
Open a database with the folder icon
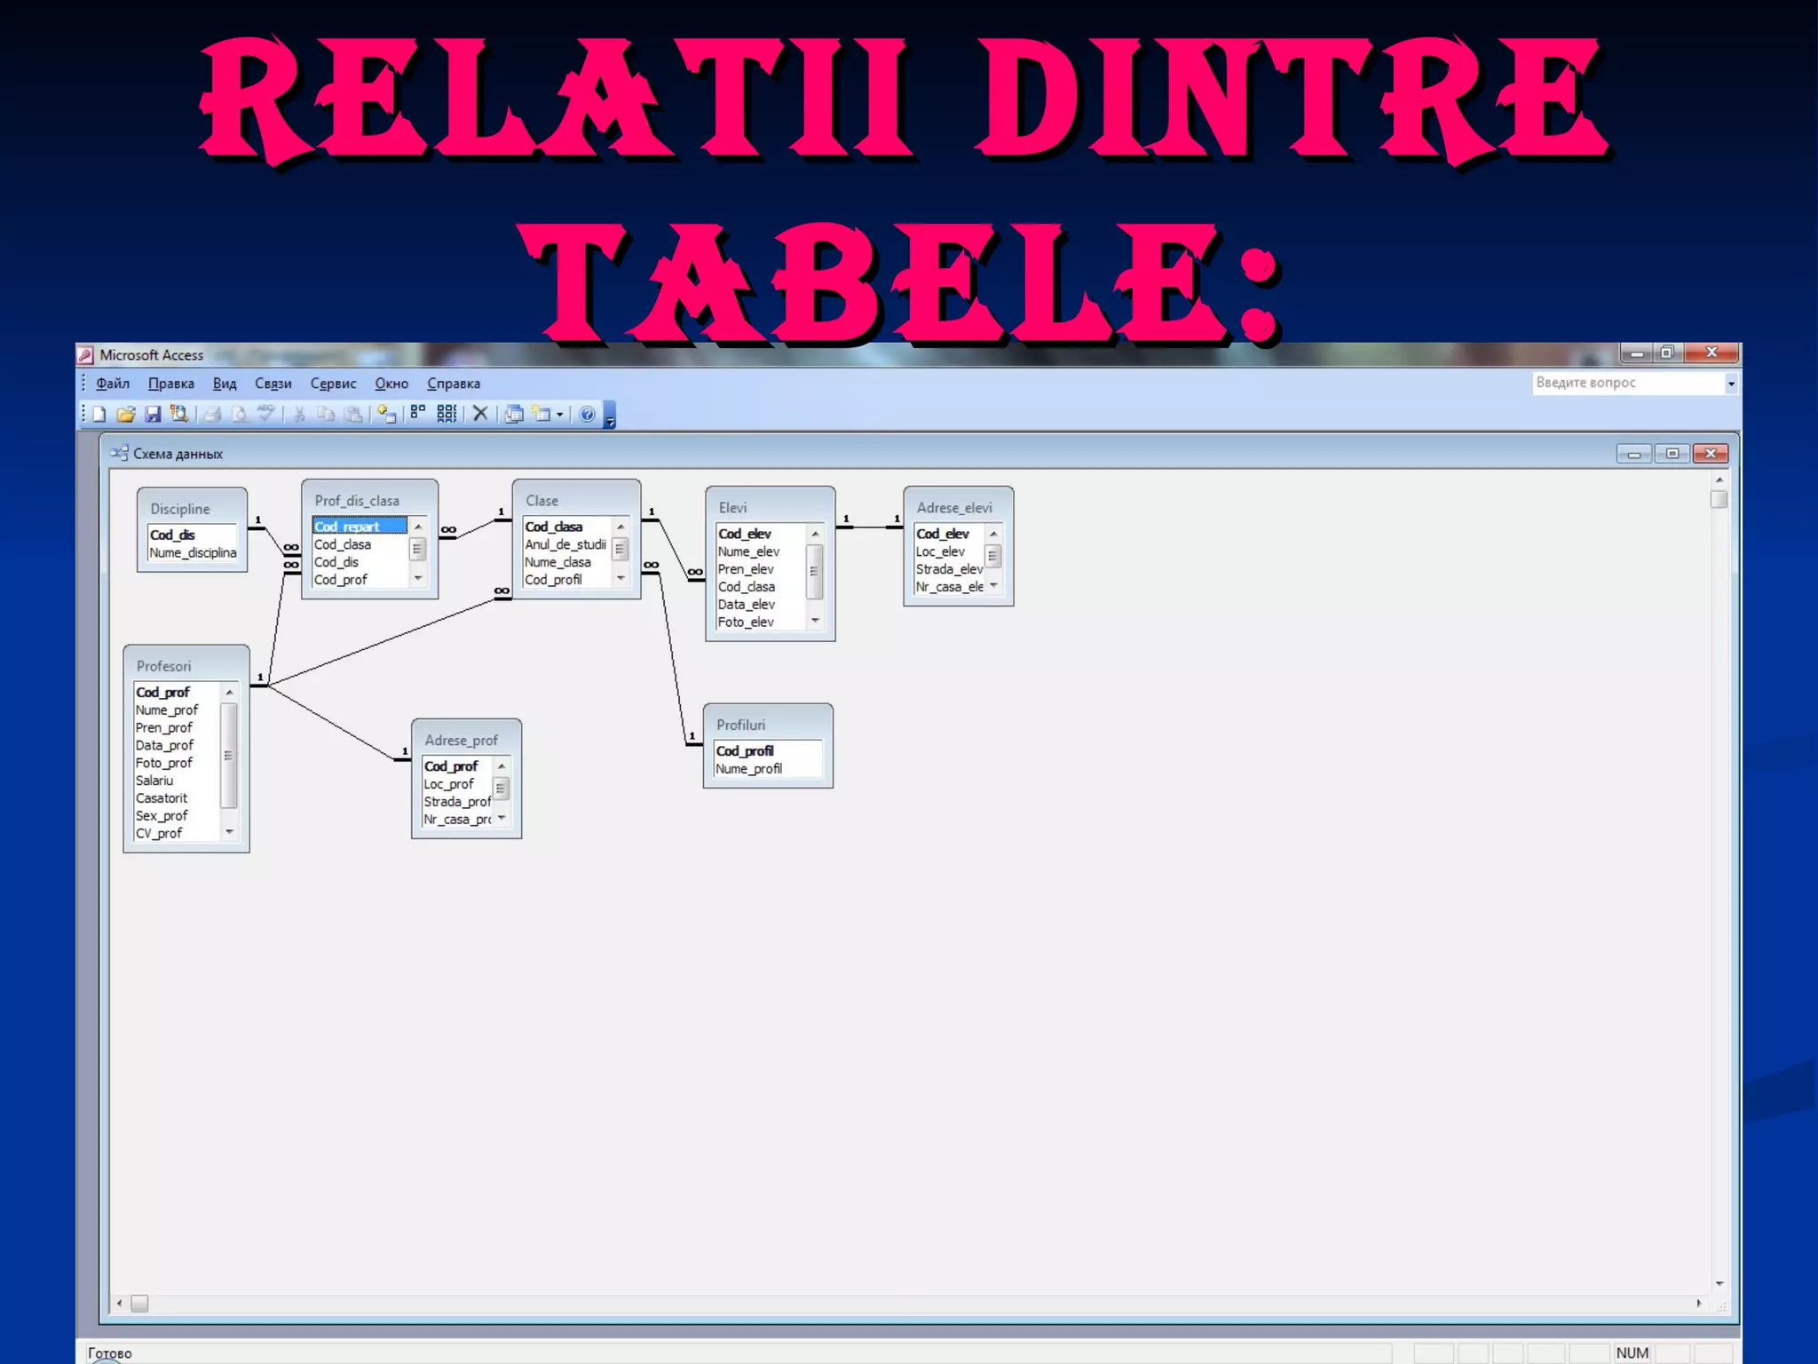(126, 414)
